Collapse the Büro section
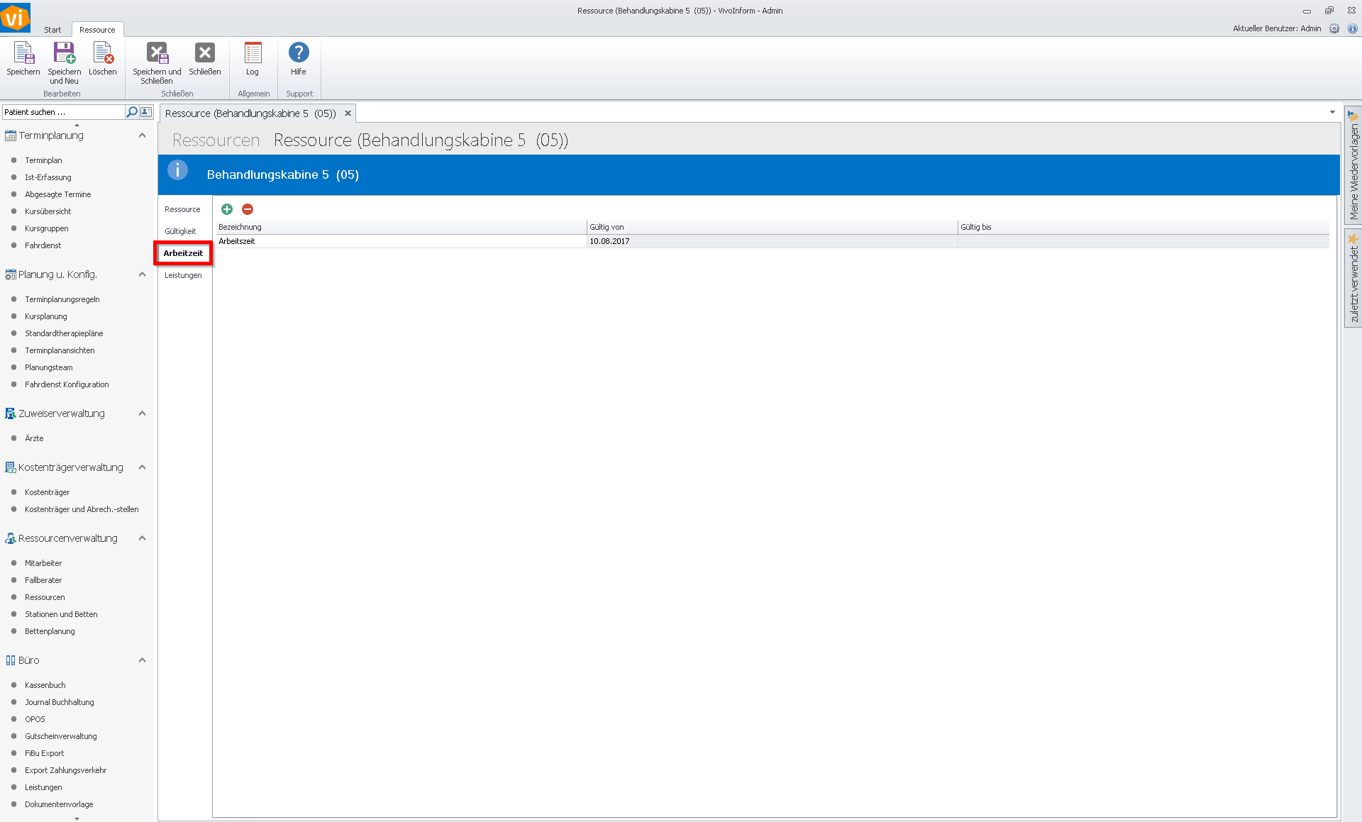Screen dimensions: 1362x822 click(x=142, y=660)
